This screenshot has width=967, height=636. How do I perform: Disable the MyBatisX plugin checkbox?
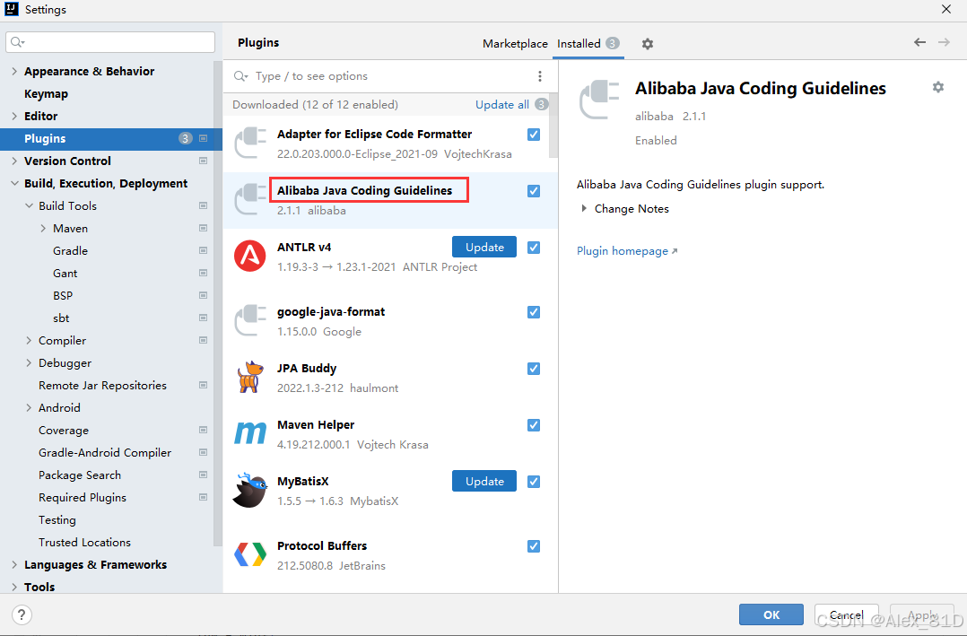[534, 482]
